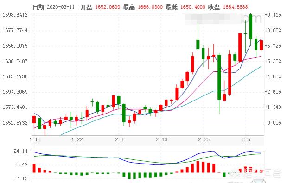Click the 1698.6412 price axis label

(x=15, y=15)
